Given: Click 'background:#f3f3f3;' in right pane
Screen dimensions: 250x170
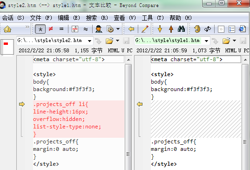Looking at the screenshot, I should coord(182,89).
